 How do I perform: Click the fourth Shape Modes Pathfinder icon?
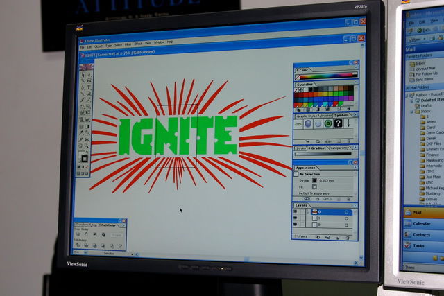[x=103, y=234]
